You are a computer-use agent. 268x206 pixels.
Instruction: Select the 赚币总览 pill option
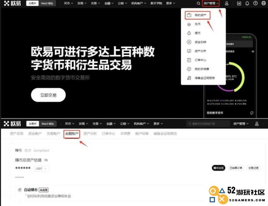[218, 168]
